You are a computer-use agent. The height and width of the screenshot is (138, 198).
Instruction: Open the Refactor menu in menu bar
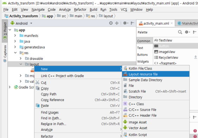80,9
